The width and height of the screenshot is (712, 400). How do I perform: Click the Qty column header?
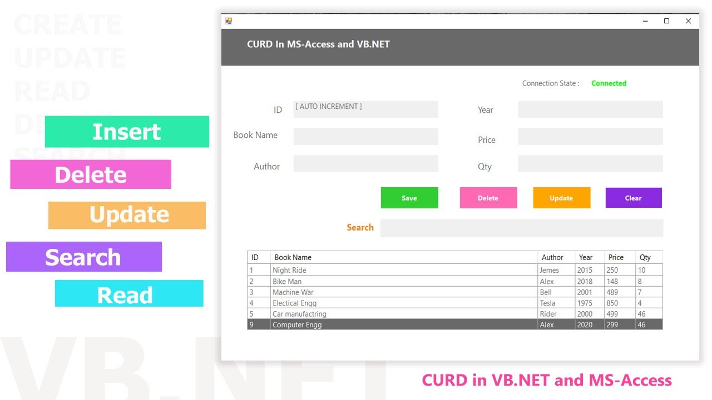click(649, 257)
